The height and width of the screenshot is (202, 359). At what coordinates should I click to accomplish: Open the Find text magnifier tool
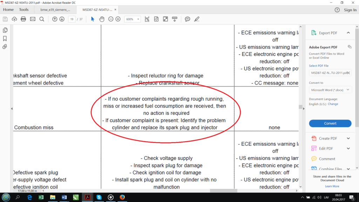42,19
